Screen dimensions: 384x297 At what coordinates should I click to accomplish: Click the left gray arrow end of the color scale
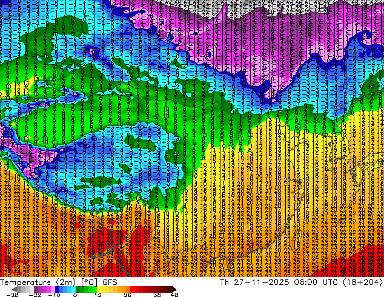tap(14, 289)
